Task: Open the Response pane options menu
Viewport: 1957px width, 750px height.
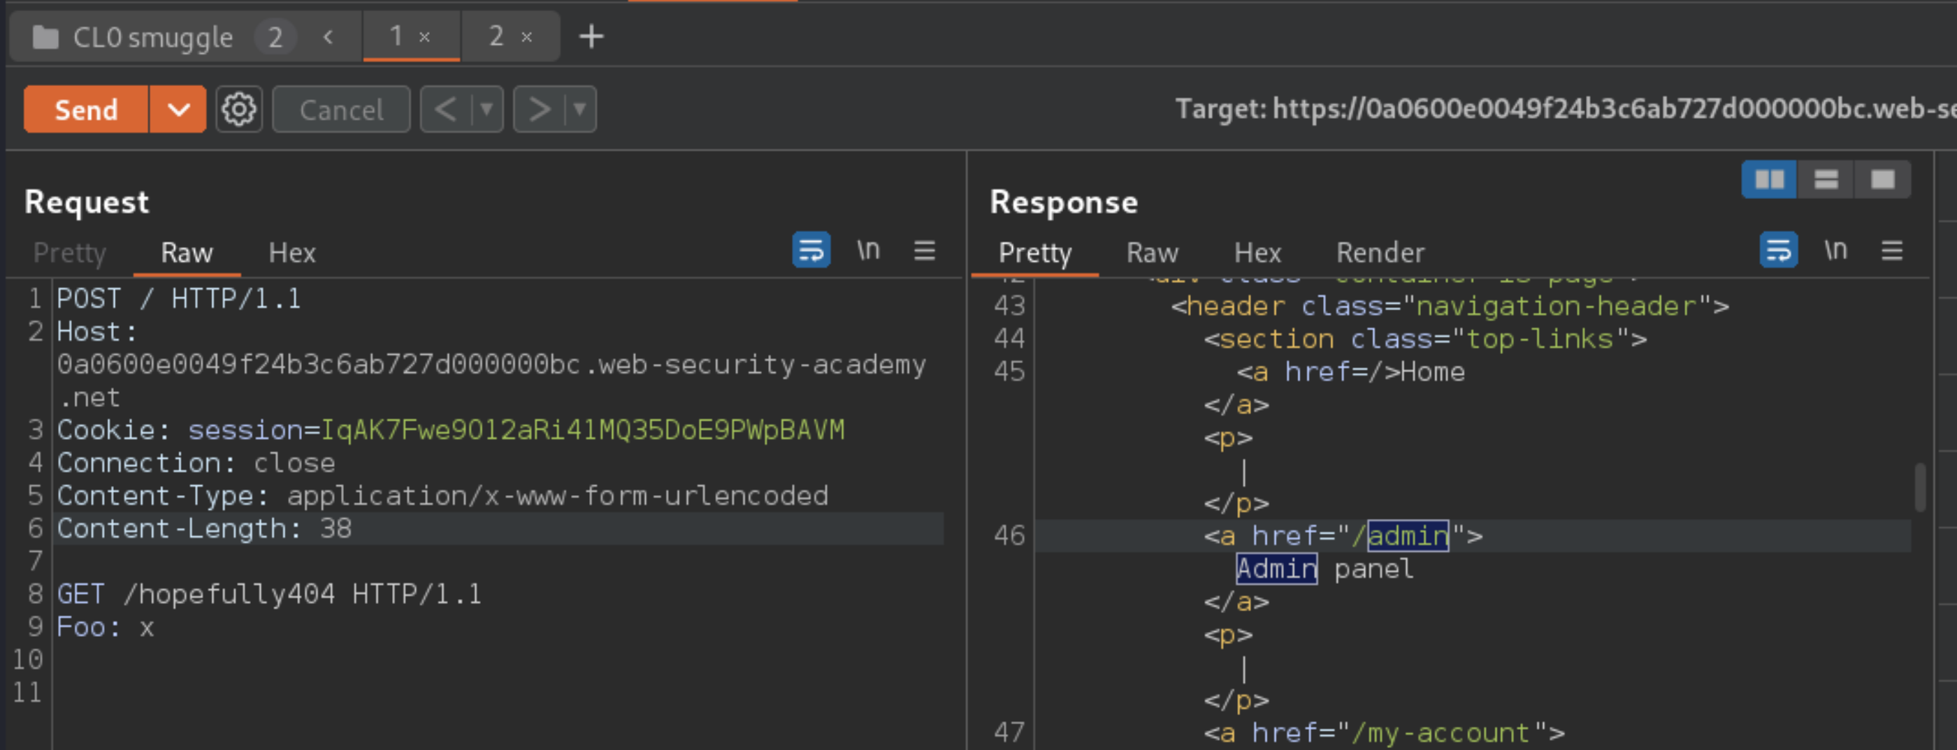Action: (x=1892, y=250)
